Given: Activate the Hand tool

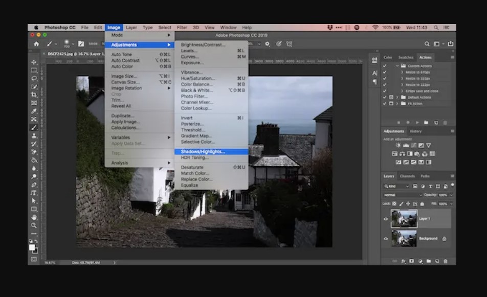Looking at the screenshot, I should [34, 217].
